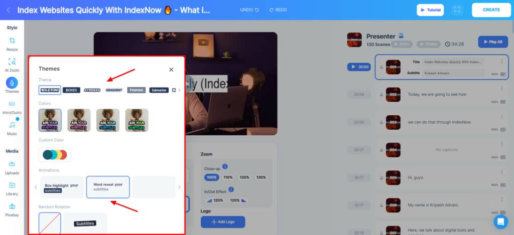Open the media Library
The image size is (514, 235).
[12, 188]
